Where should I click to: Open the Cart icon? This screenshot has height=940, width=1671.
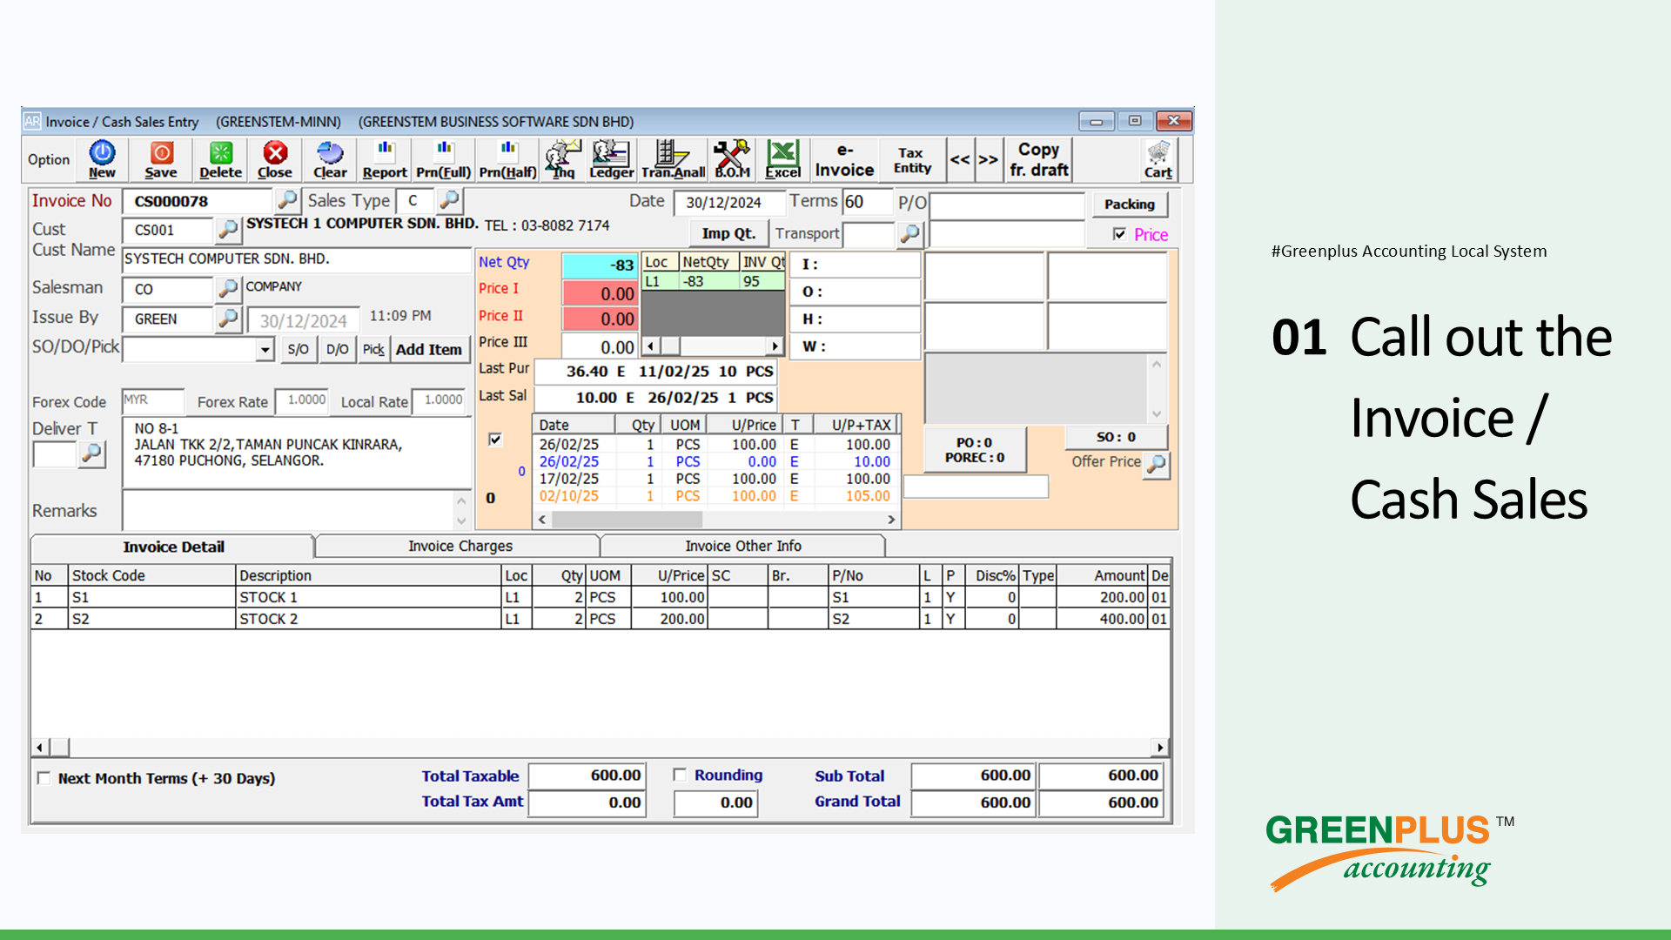coord(1158,159)
